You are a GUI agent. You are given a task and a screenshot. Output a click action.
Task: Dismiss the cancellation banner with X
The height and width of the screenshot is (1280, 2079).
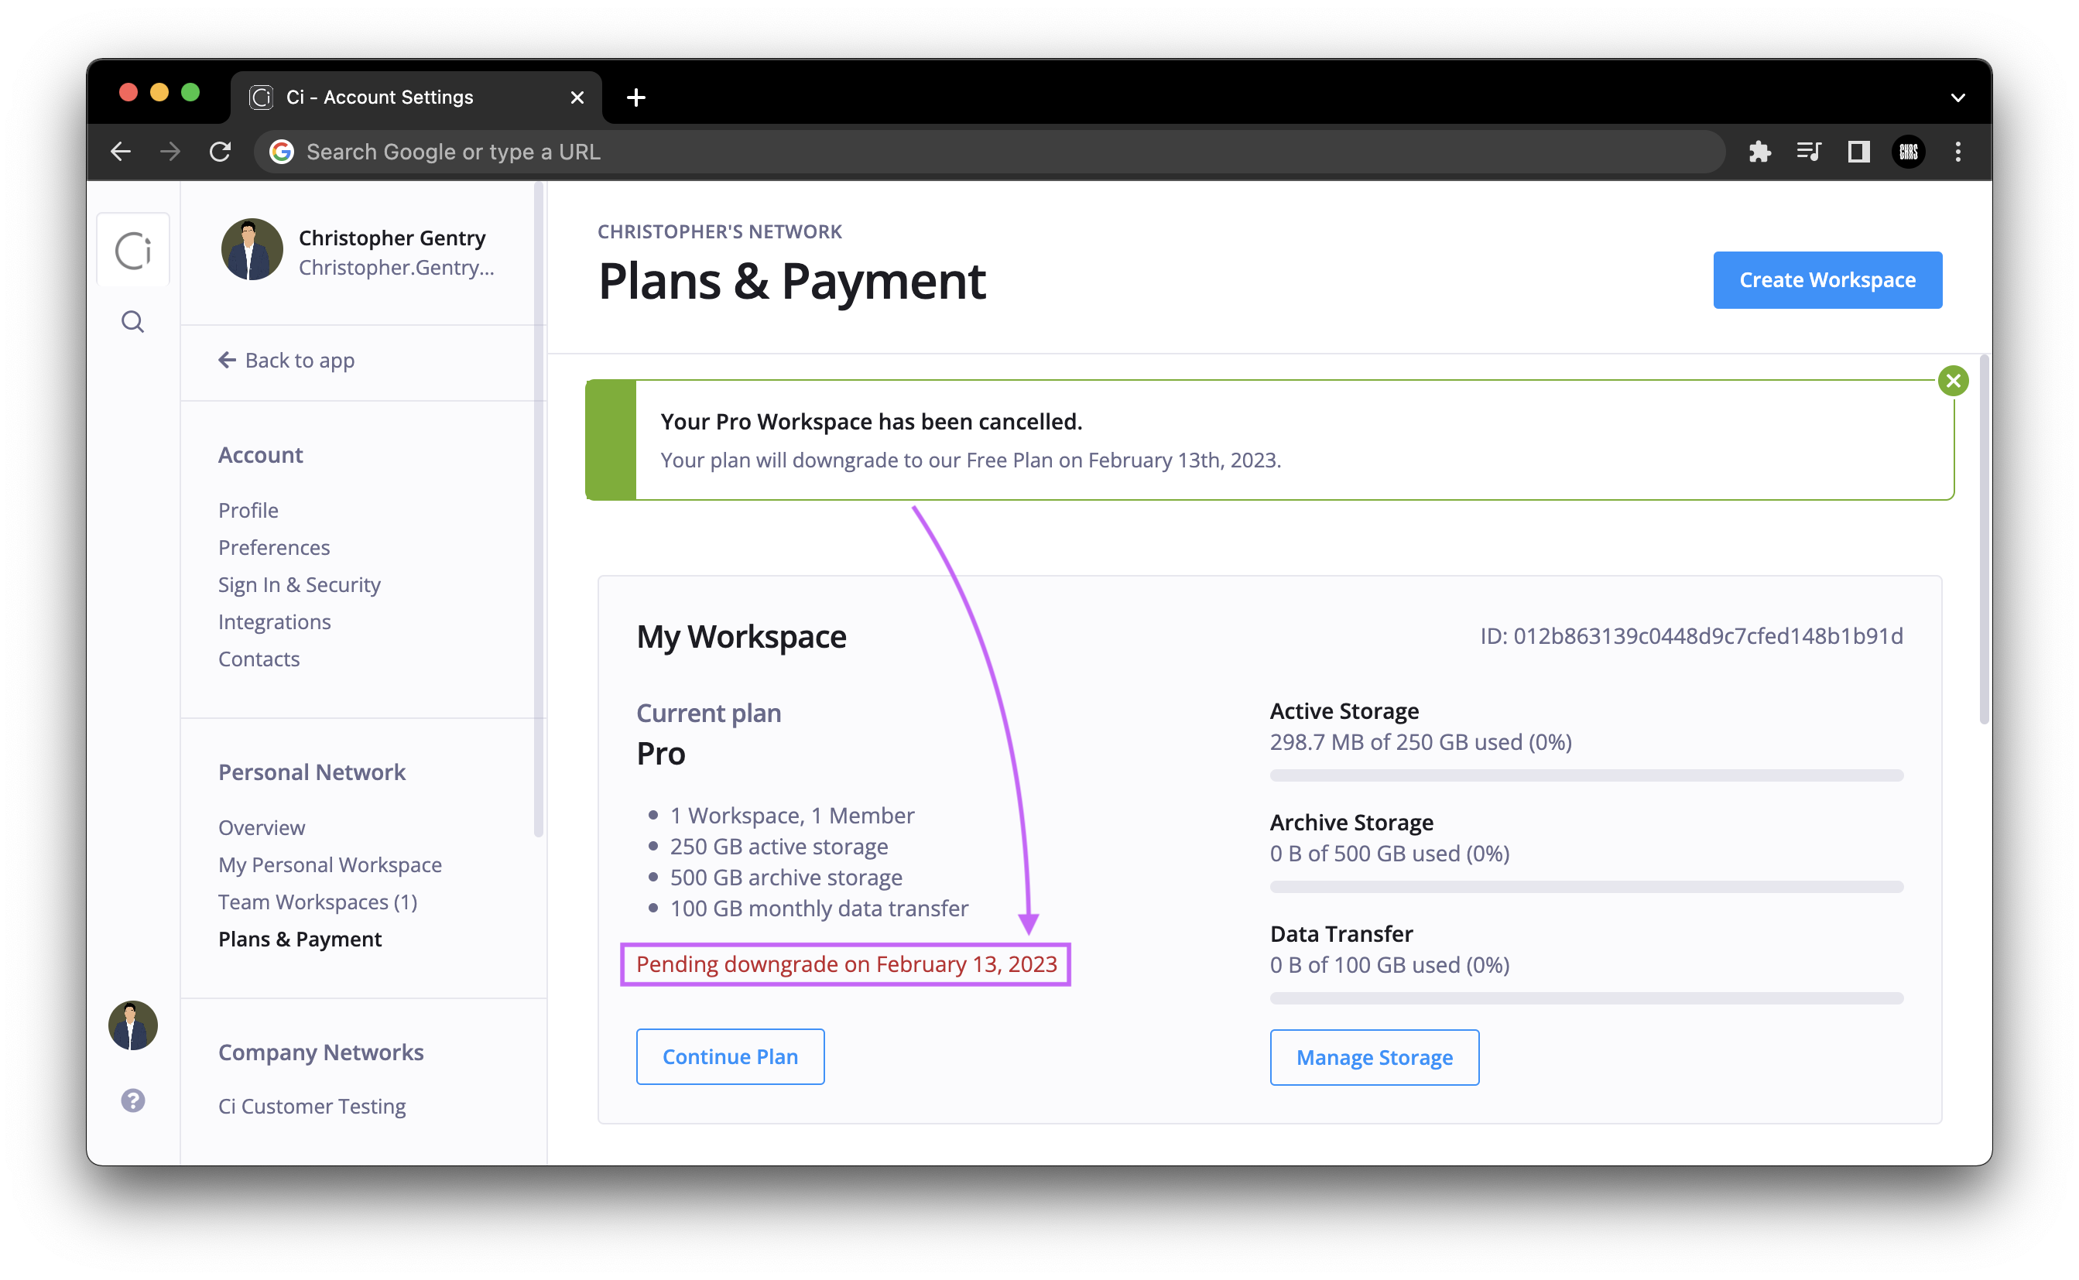[x=1953, y=381]
